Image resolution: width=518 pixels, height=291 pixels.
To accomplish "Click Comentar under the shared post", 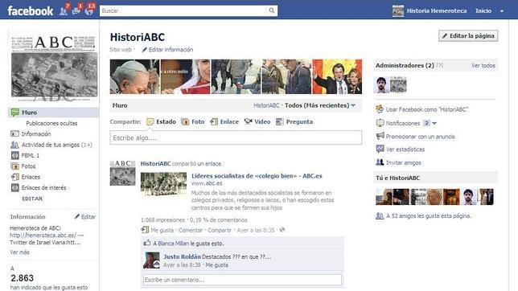I will pos(191,230).
